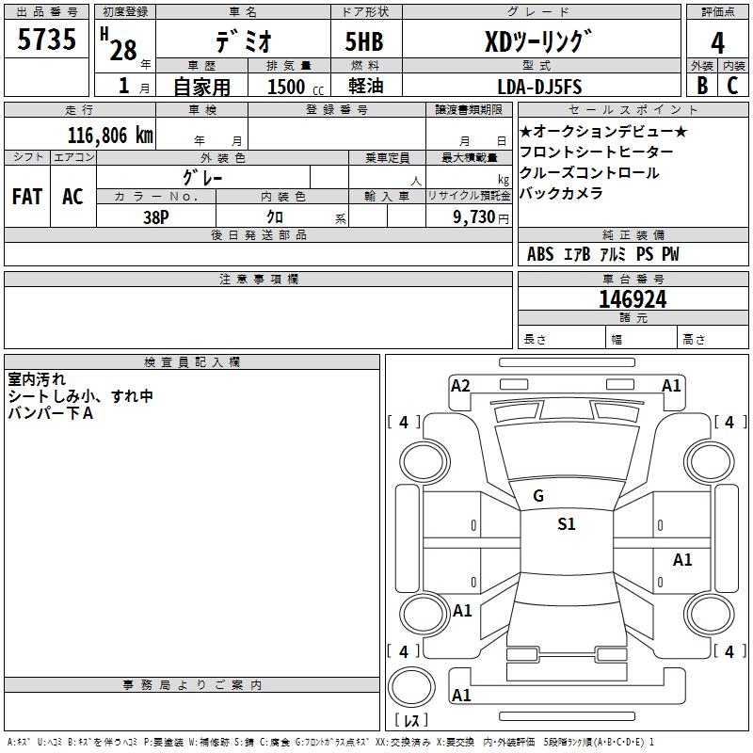Click the FAT shift type cell
The width and height of the screenshot is (753, 753).
(x=27, y=197)
